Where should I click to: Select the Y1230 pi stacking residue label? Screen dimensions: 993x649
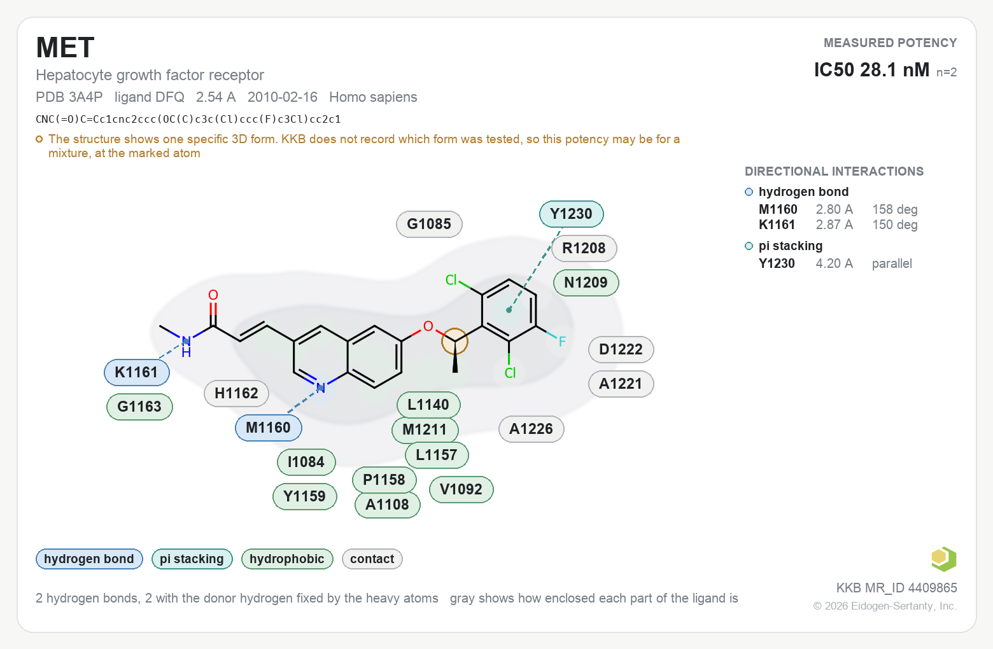pyautogui.click(x=572, y=214)
